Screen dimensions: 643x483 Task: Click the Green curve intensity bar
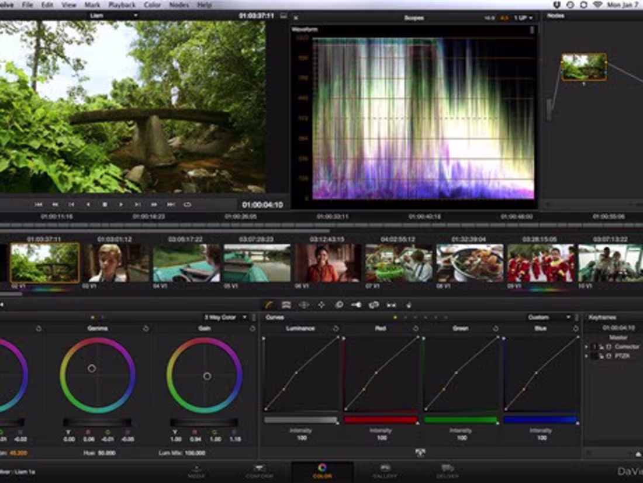tap(461, 420)
